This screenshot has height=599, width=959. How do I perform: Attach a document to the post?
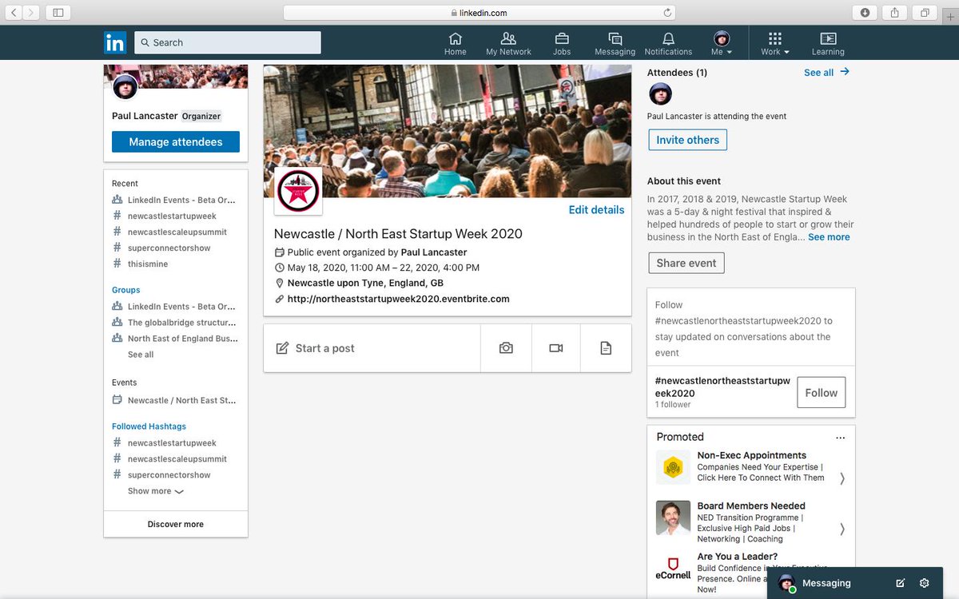tap(606, 348)
